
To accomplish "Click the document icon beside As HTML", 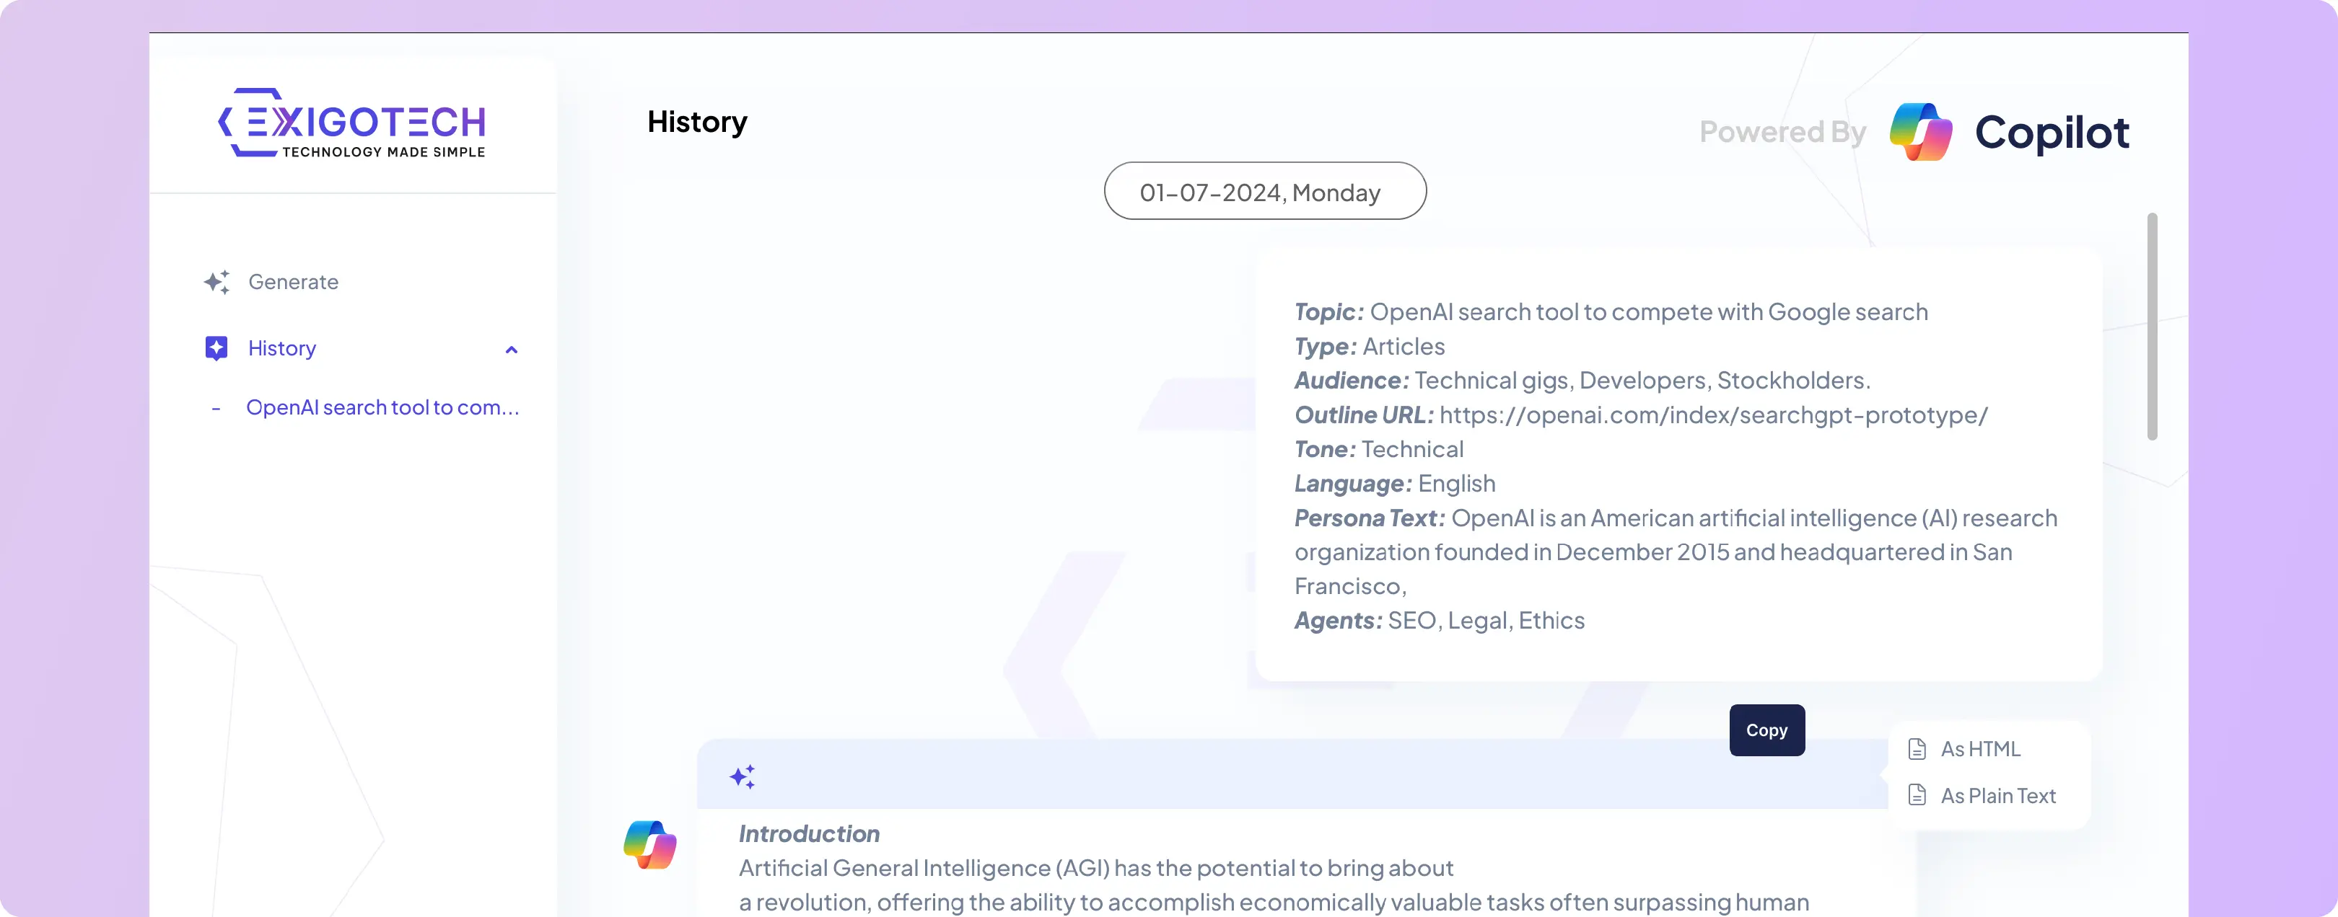I will (x=1917, y=749).
